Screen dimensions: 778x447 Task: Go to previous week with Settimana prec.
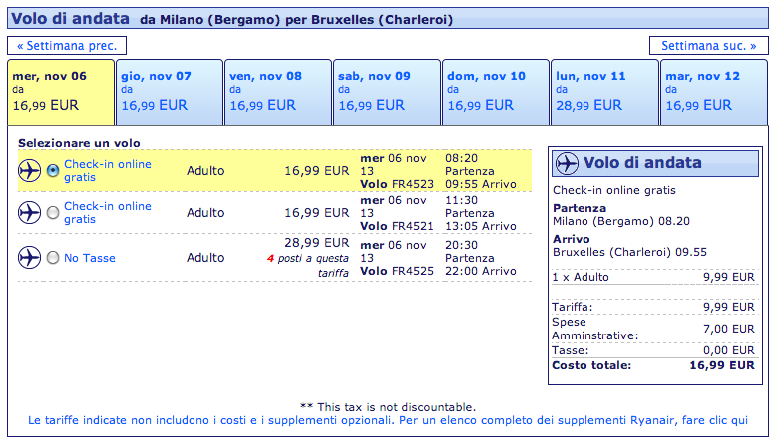click(x=67, y=46)
